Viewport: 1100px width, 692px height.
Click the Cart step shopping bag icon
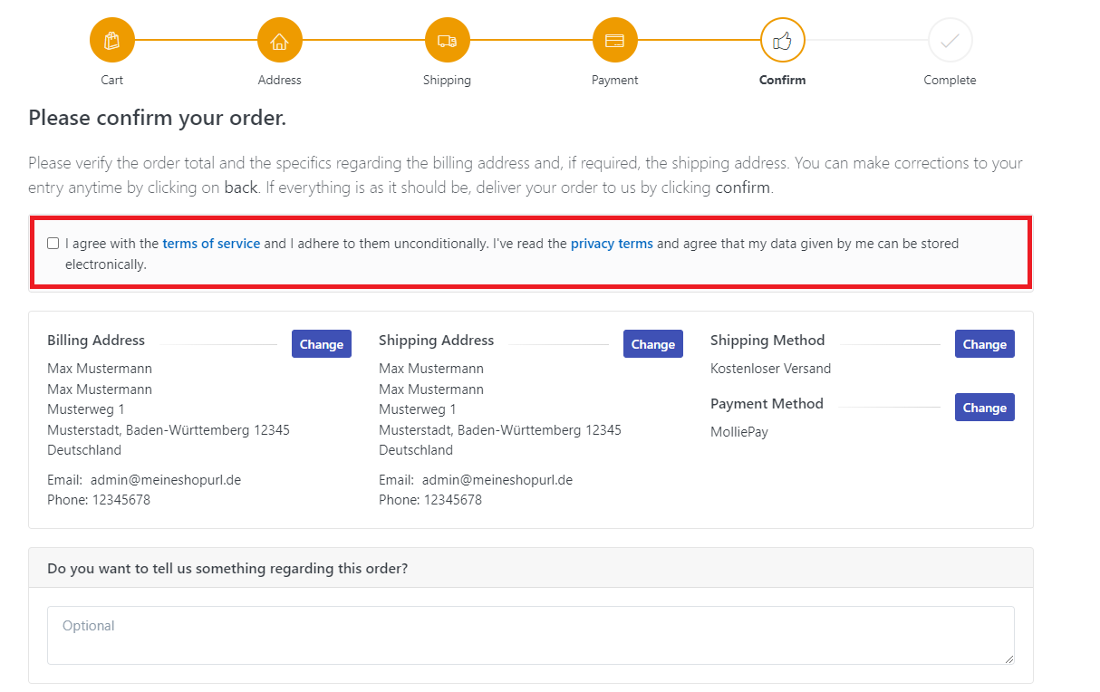[112, 41]
